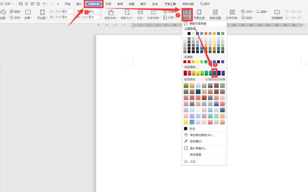The width and height of the screenshot is (308, 192).
Task: Open the 纸张方向 paper orientation icon
Action: (111, 14)
